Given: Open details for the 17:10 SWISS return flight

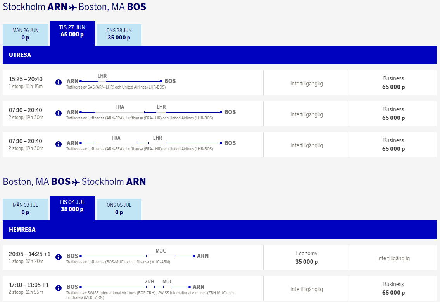Looking at the screenshot, I should coord(58,288).
